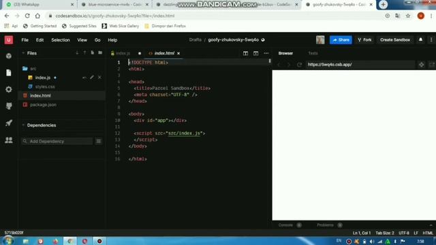Refresh the preview browser
The width and height of the screenshot is (436, 245).
(x=299, y=65)
